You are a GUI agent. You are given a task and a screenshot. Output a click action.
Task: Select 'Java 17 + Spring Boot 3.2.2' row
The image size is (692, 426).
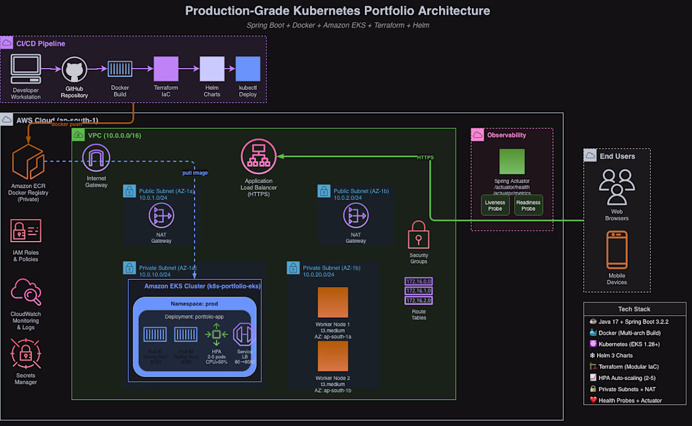(x=634, y=322)
